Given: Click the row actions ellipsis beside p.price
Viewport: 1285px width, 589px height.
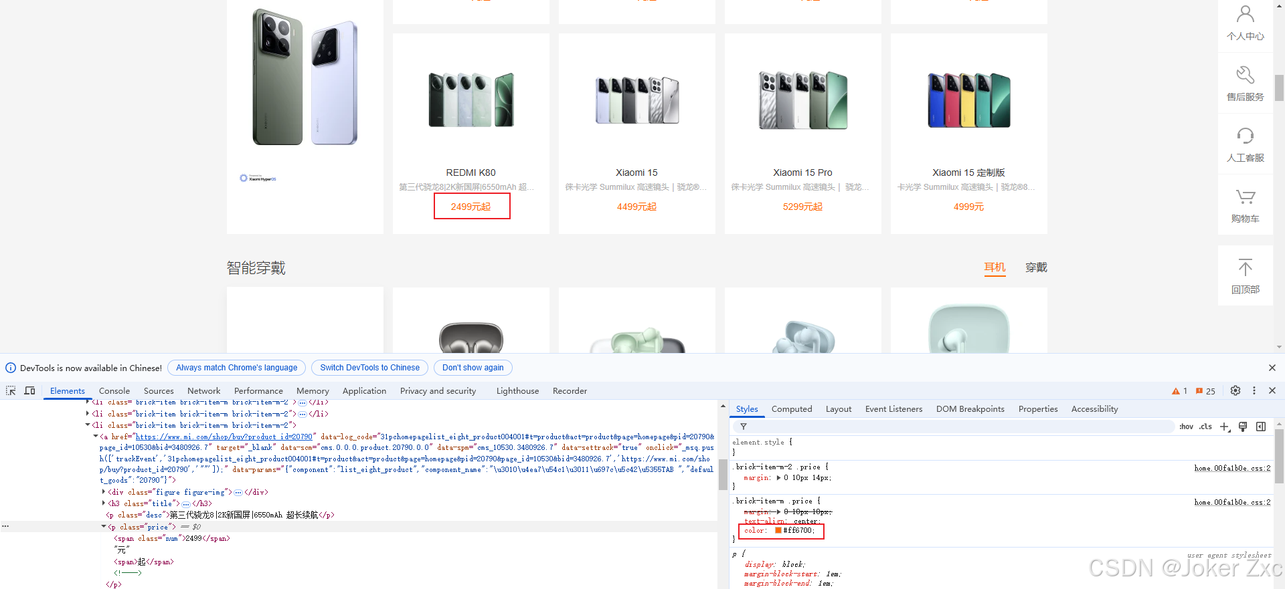Looking at the screenshot, I should [5, 526].
